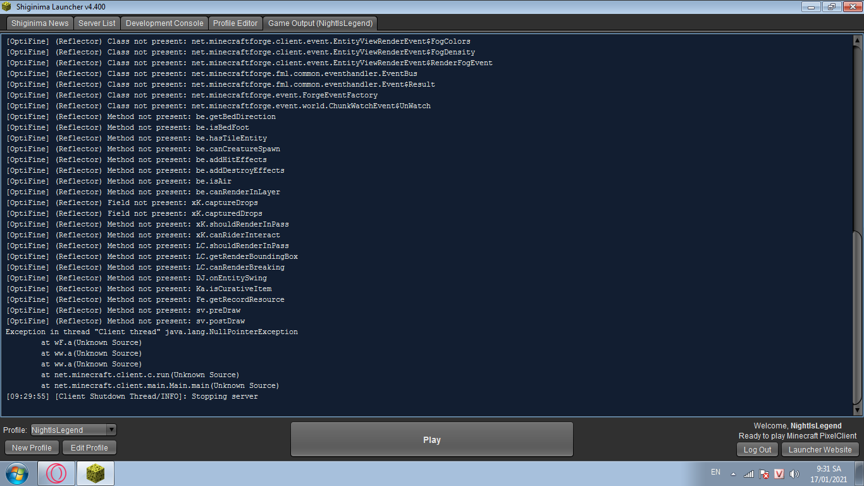864x486 pixels.
Task: Click the 'ChunkWatchEvent$UnWatch' log line
Action: 218,106
